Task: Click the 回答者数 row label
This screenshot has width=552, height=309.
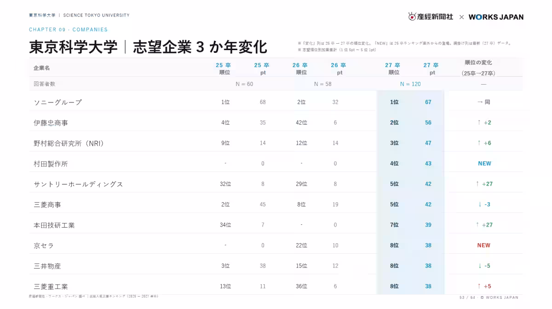Action: (x=44, y=84)
